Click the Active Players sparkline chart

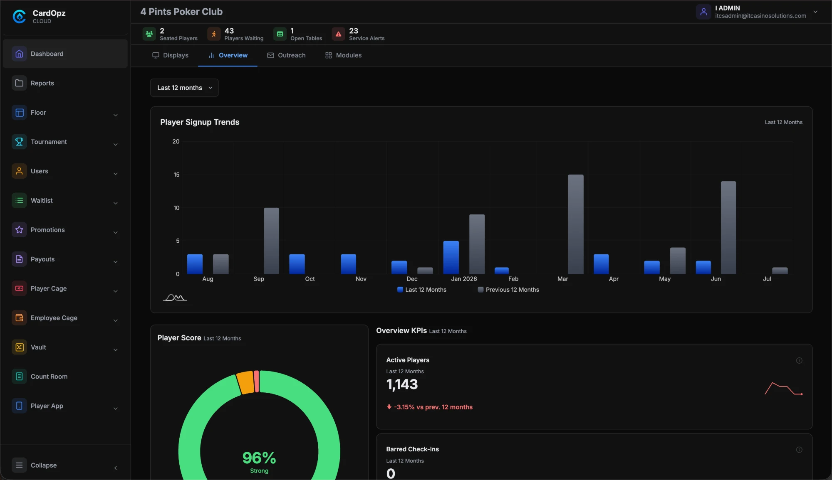tap(783, 389)
